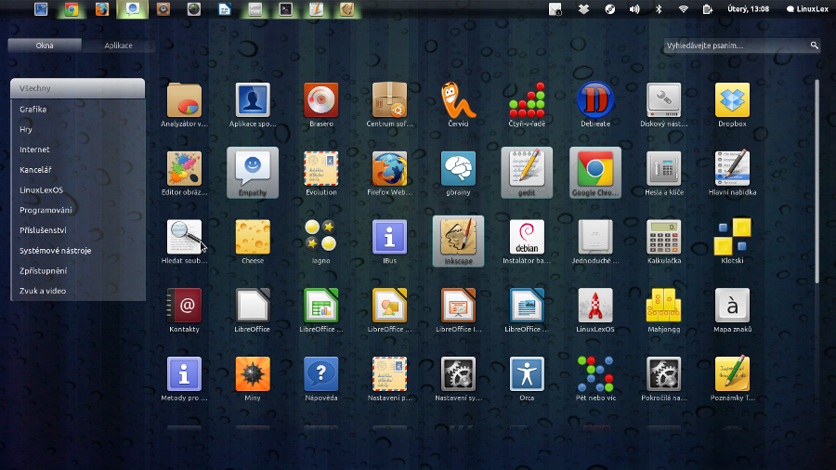836x470 pixels.
Task: Open Mapa znaků character map
Action: 732,309
